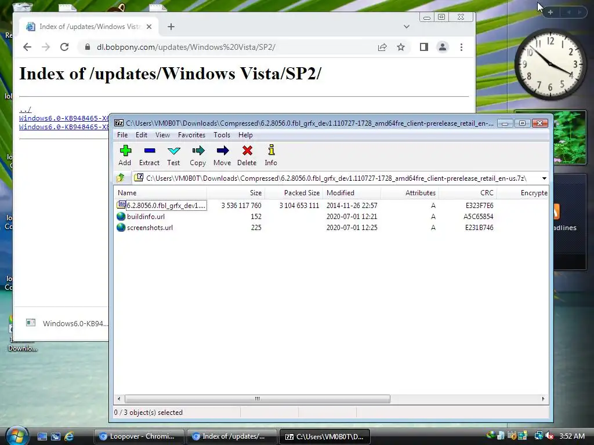
Task: Sort by the Size column header
Action: [x=236, y=193]
